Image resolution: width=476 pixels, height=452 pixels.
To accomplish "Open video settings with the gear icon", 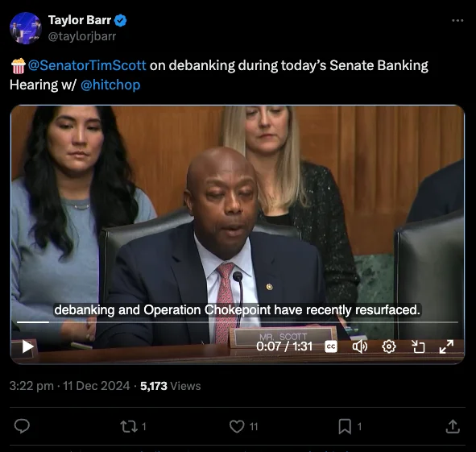I will (x=389, y=346).
